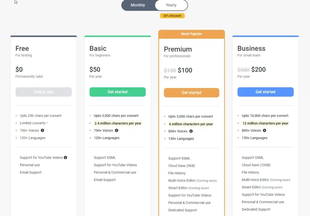Open info icon beside Premium 800+ Voices
The width and height of the screenshot is (310, 216).
click(x=191, y=131)
